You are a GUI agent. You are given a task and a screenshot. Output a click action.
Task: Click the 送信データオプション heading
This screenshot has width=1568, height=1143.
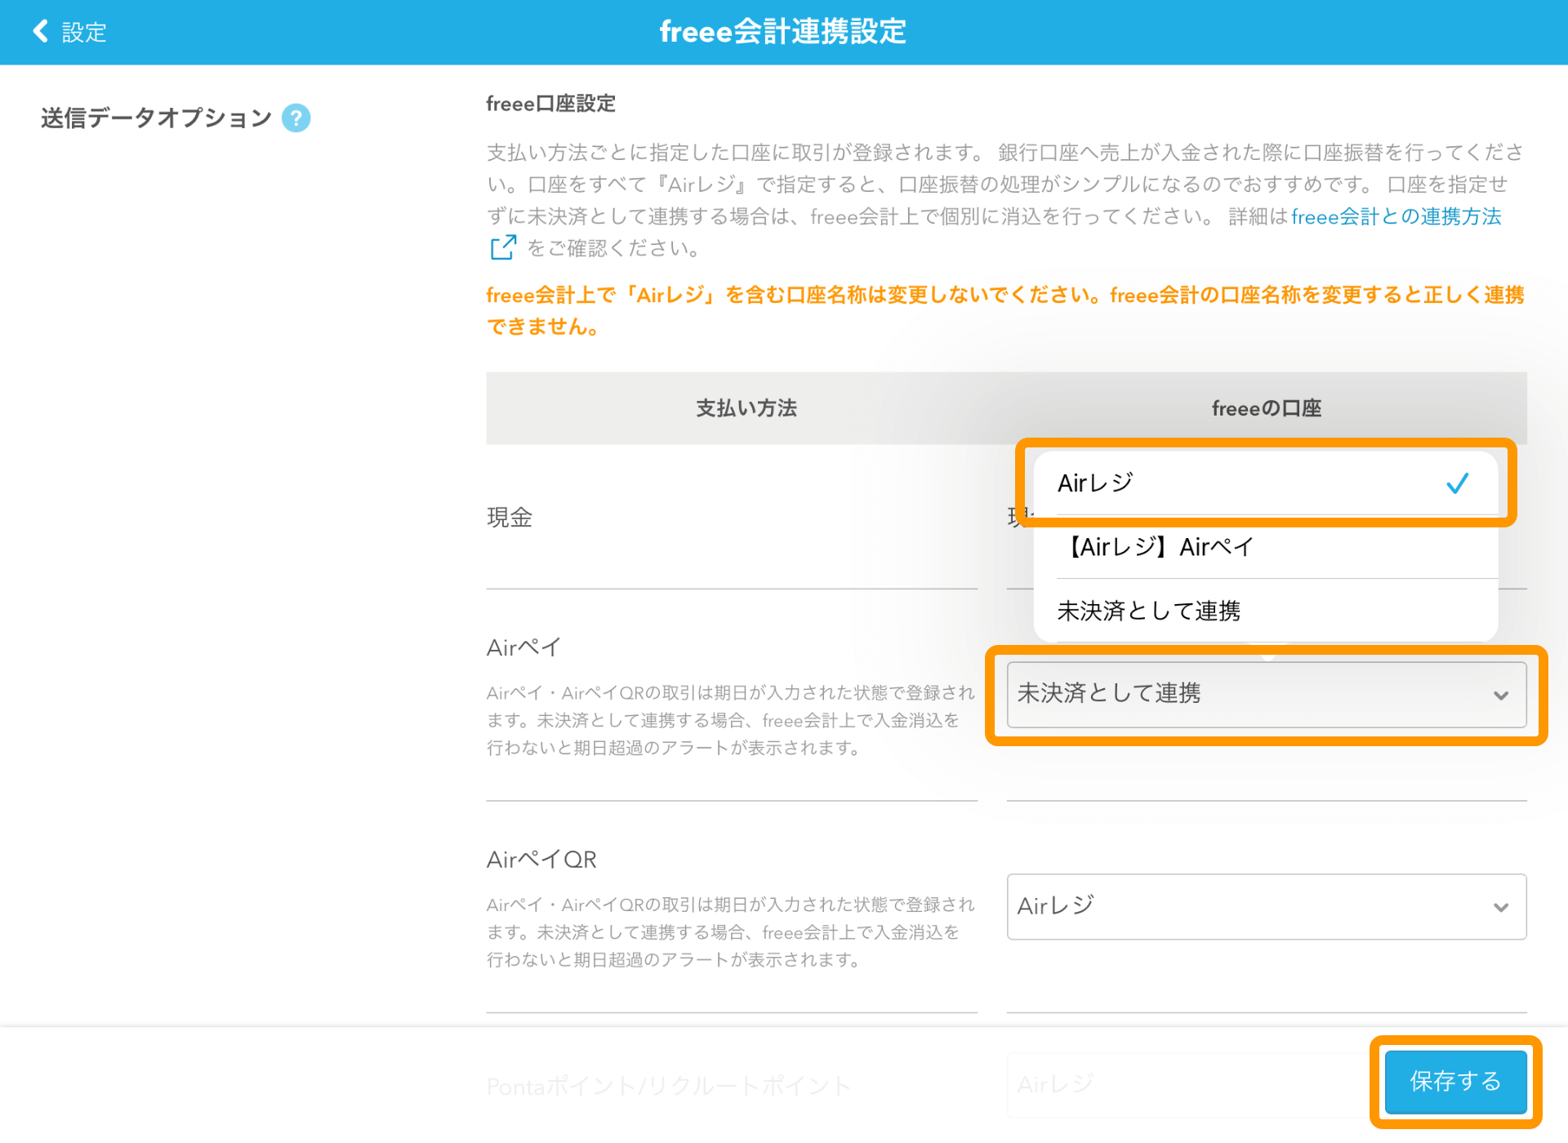(x=156, y=118)
